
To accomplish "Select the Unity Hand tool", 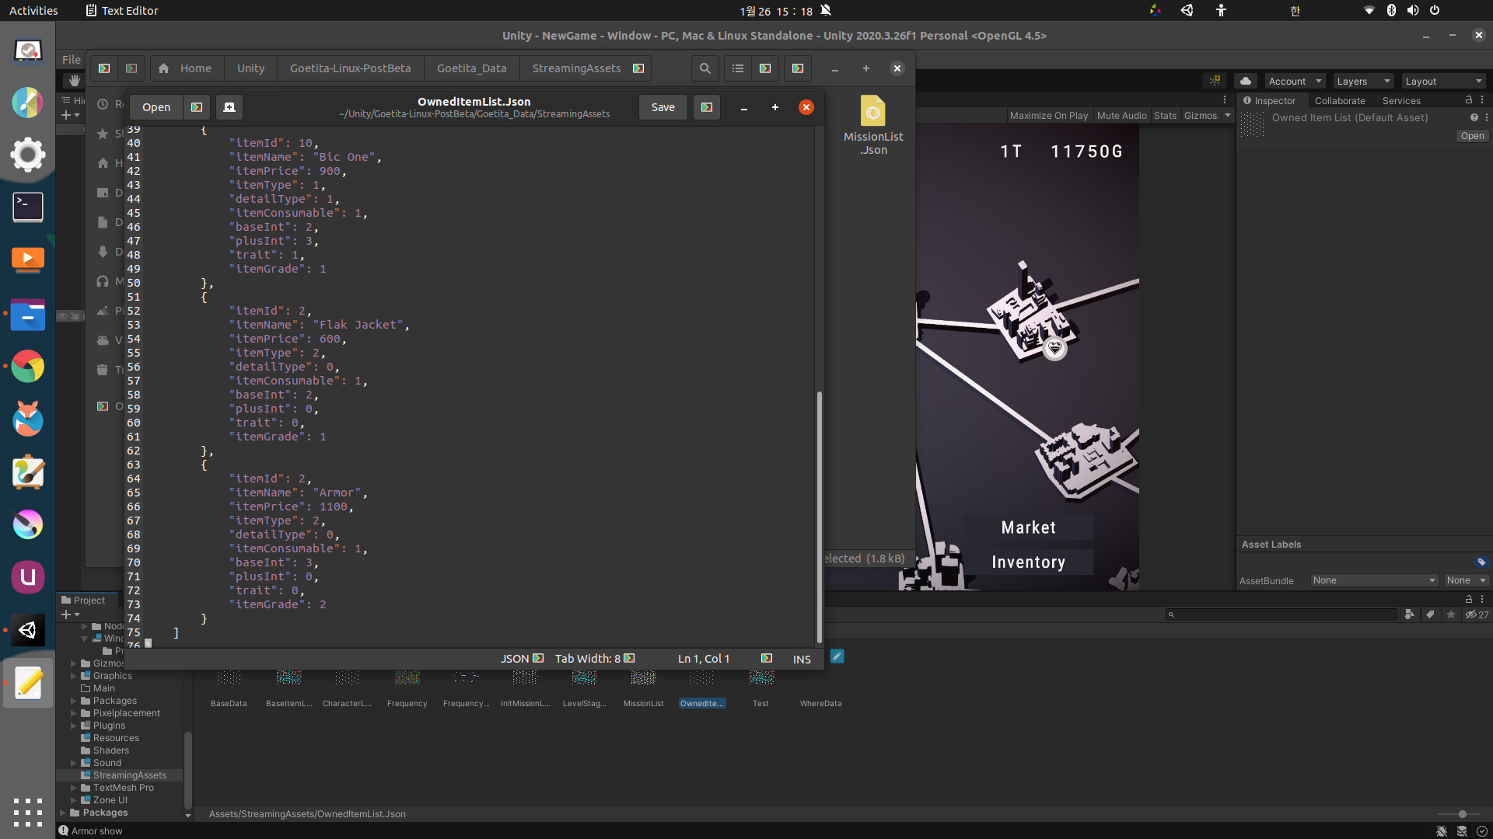I will coord(74,80).
